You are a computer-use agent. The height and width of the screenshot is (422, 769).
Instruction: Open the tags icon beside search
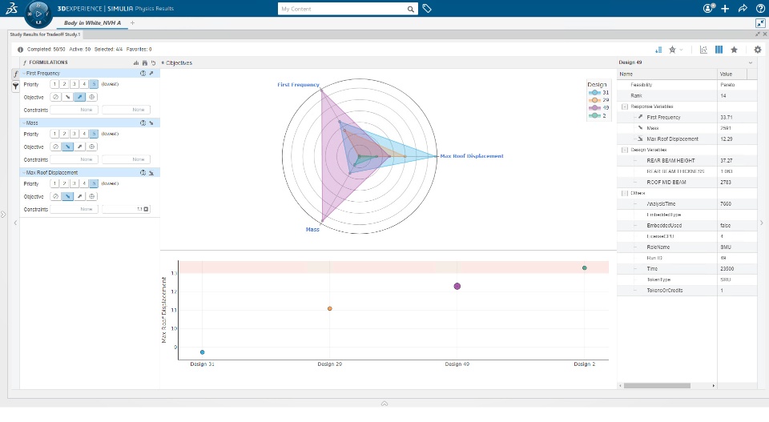point(427,9)
